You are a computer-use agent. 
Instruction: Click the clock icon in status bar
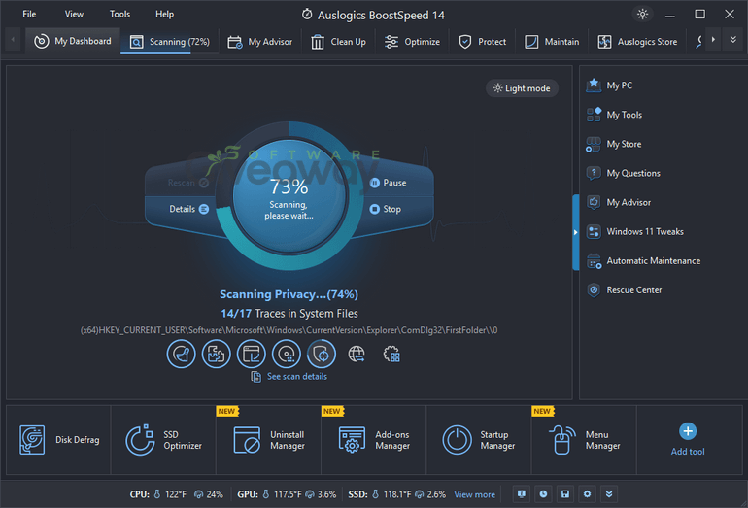coord(543,494)
